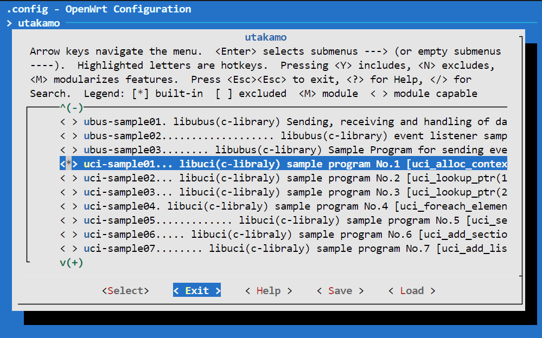
Task: Click the uci-sample03 sample program No.3 text
Action: coord(296,192)
